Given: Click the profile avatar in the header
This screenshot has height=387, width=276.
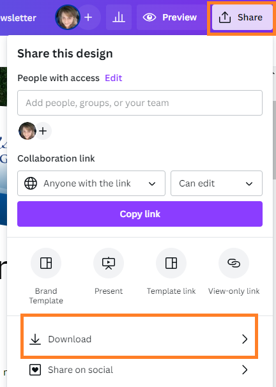Looking at the screenshot, I should click(67, 17).
